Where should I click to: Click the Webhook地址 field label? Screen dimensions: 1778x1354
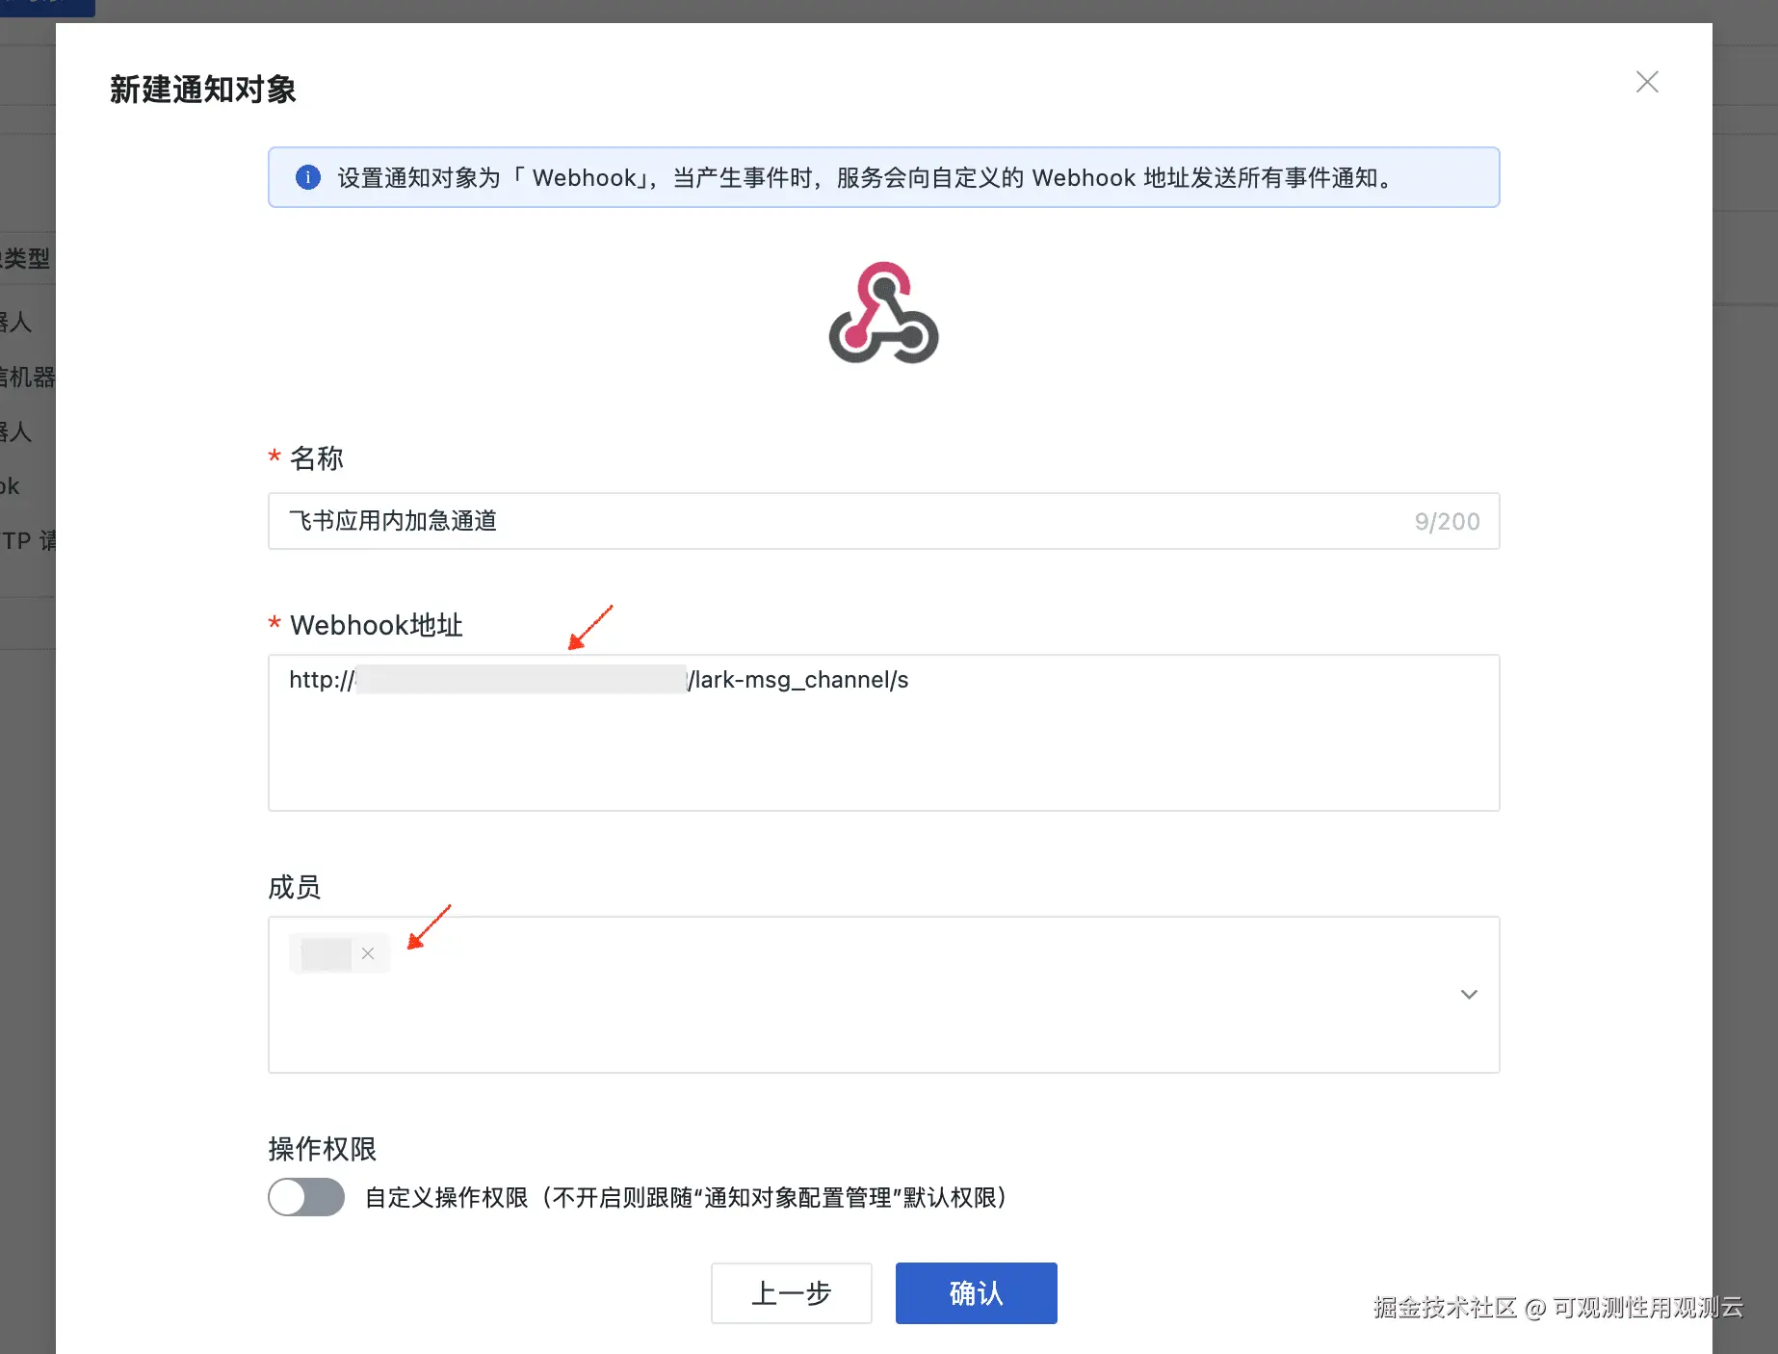pyautogui.click(x=376, y=625)
